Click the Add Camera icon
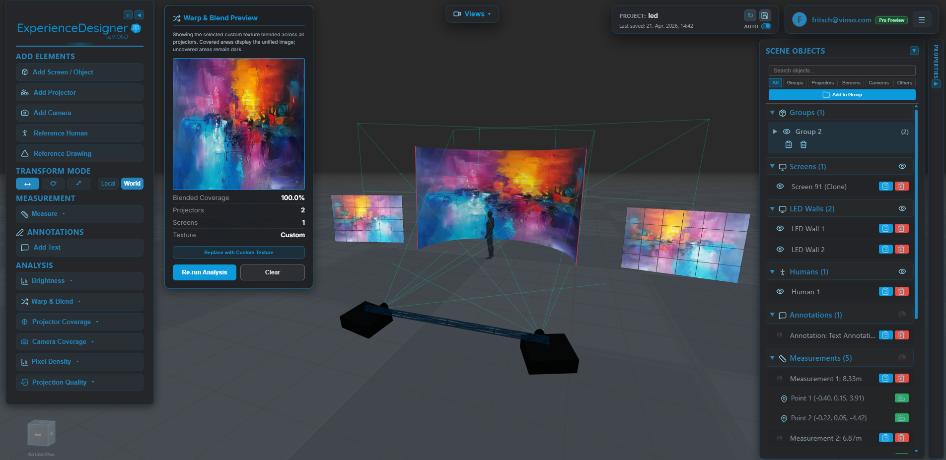This screenshot has width=946, height=460. [25, 113]
